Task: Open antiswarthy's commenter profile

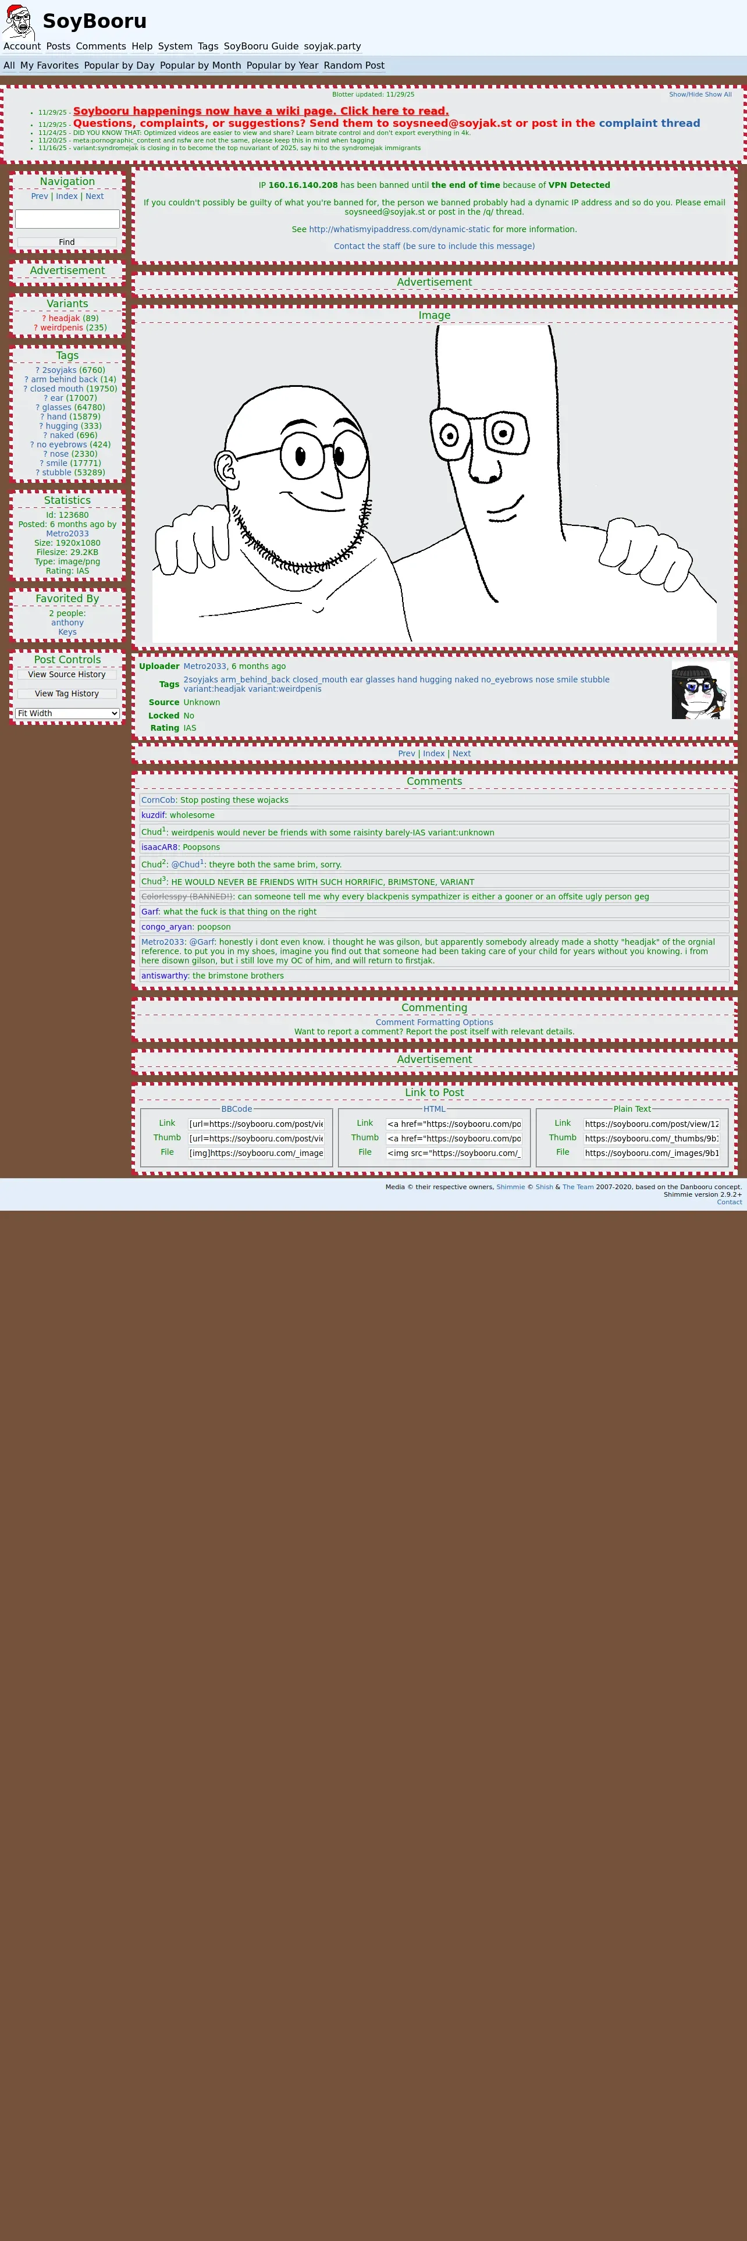Action: [165, 976]
